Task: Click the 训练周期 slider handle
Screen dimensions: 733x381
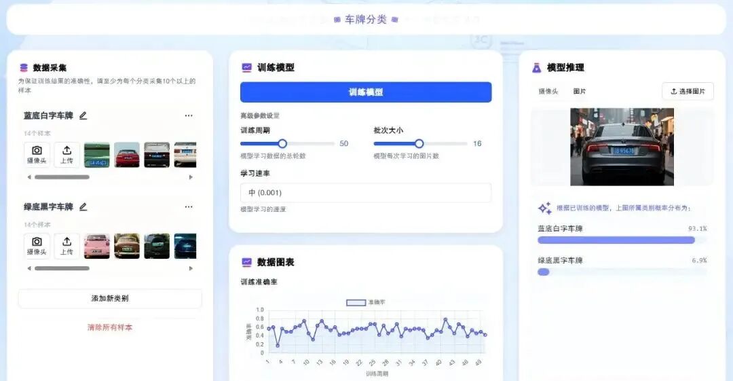Action: pos(282,143)
